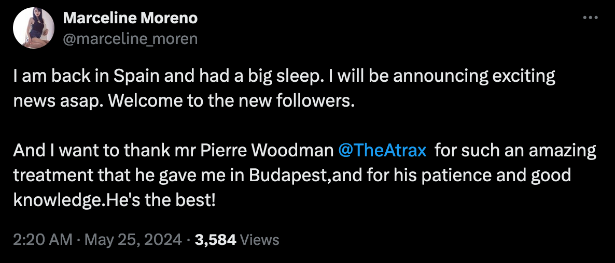Viewport: 615px width, 263px height.
Task: Click the Views label
Action: 260,240
